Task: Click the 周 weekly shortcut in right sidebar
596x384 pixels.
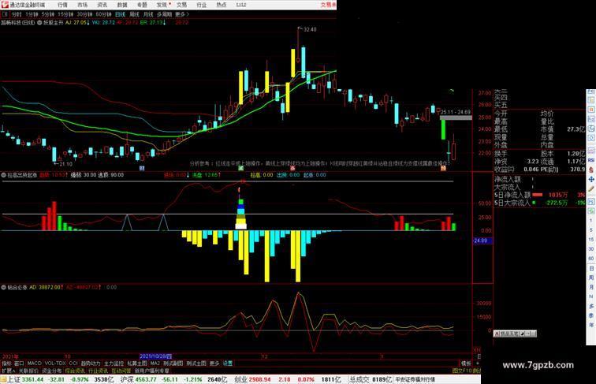Action: [591, 278]
